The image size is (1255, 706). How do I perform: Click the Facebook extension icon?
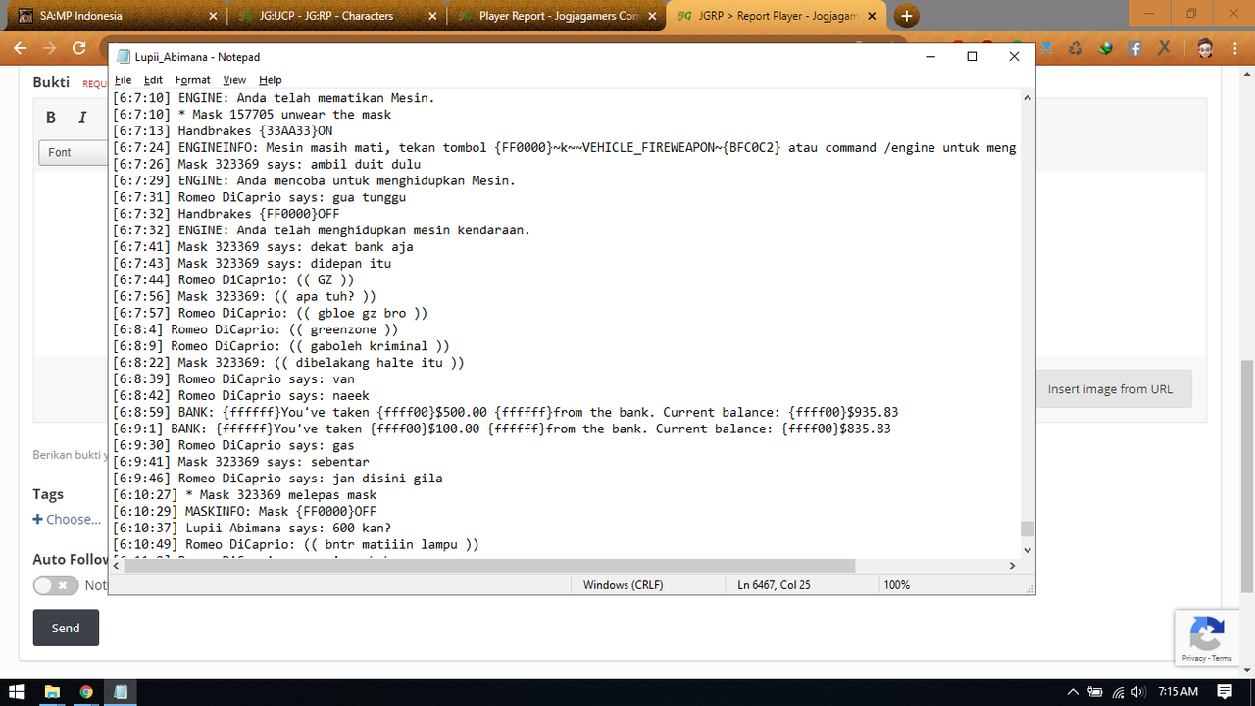pos(1134,48)
